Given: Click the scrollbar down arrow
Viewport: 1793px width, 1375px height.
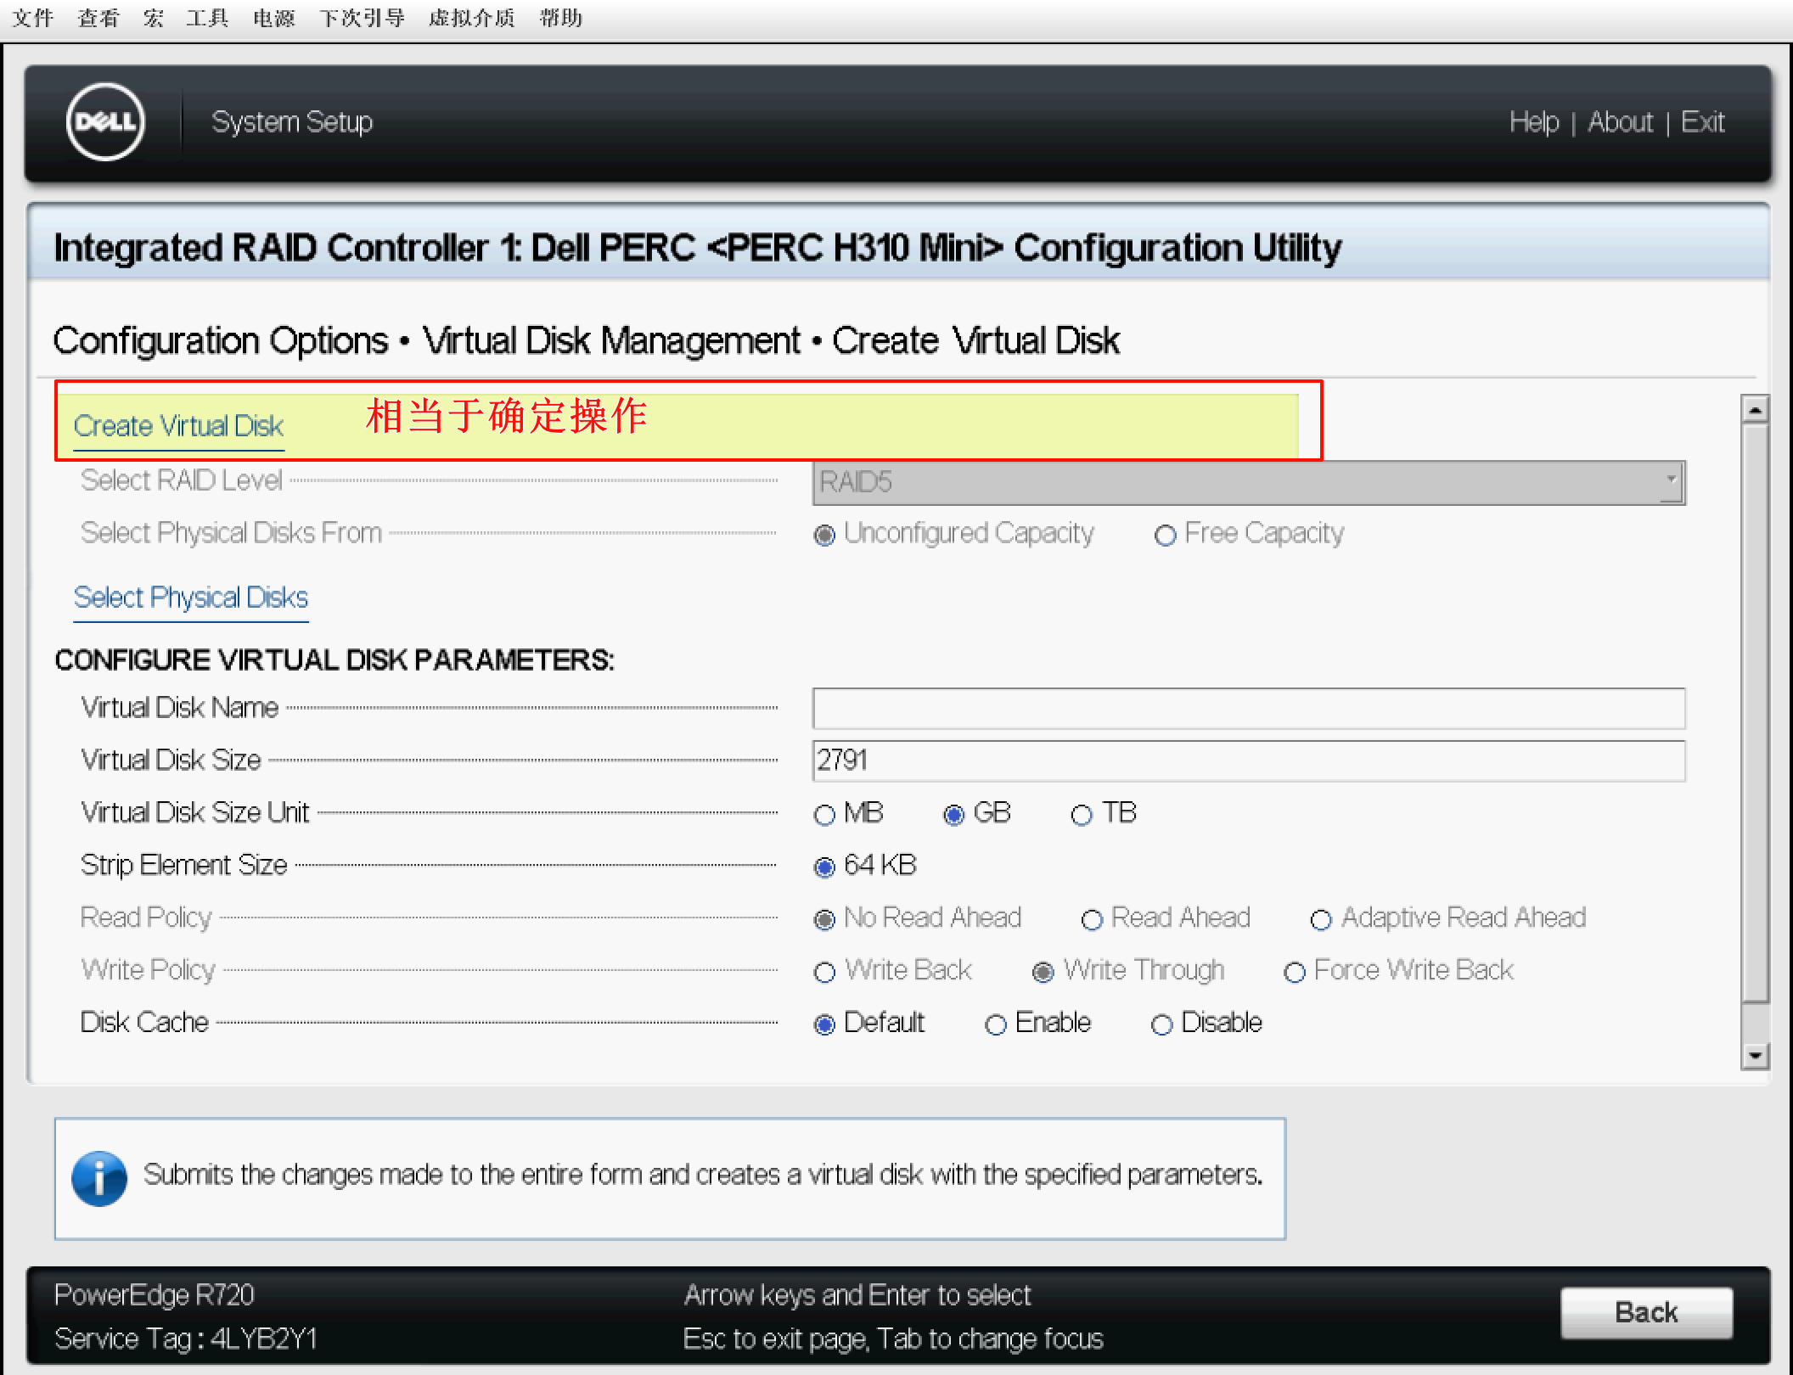Looking at the screenshot, I should (x=1755, y=1056).
